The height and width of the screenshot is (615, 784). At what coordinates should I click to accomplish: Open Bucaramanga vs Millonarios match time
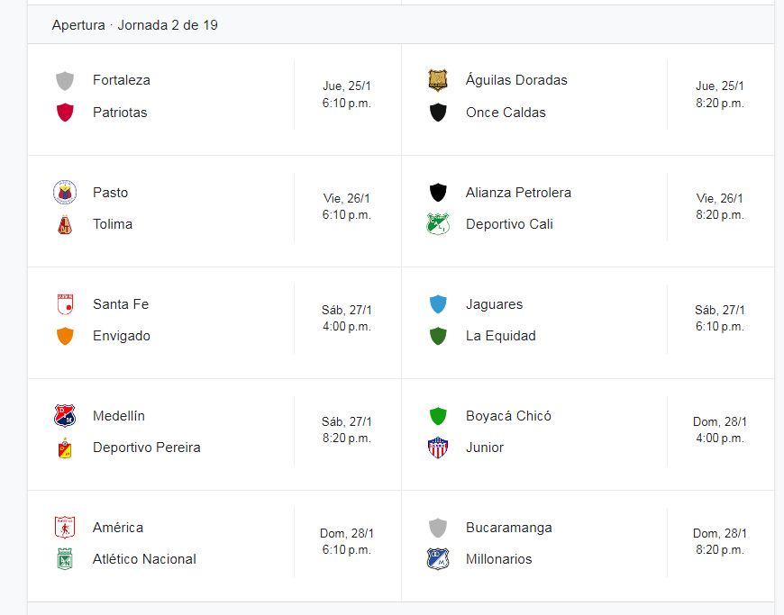719,541
